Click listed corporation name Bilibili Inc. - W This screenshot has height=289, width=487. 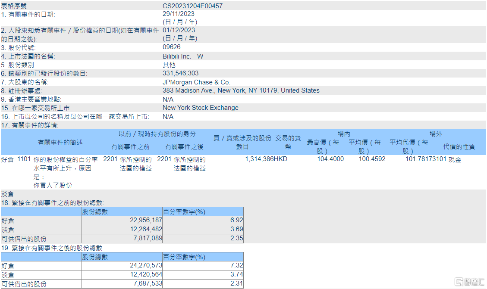click(x=183, y=56)
